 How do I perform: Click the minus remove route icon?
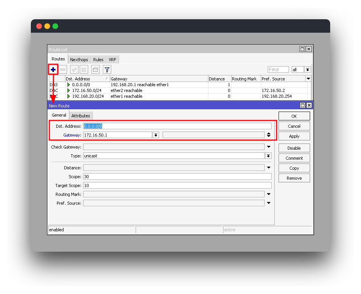pos(63,70)
